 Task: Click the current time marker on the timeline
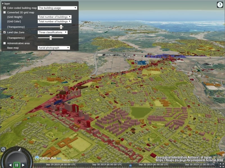130,166
